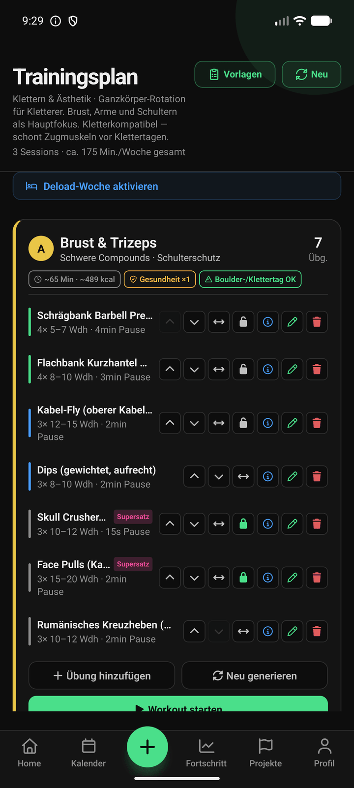This screenshot has height=788, width=354.
Task: Delete the Face Pulls exercise
Action: pos(317,578)
